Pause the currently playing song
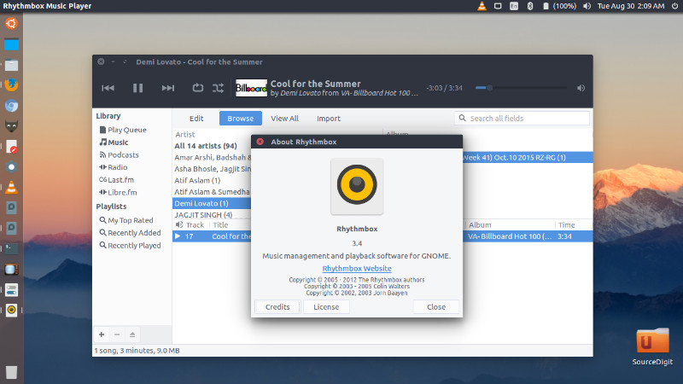This screenshot has width=683, height=384. point(137,88)
